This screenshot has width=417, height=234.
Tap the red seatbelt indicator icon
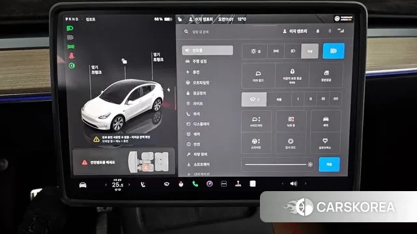coord(71,56)
